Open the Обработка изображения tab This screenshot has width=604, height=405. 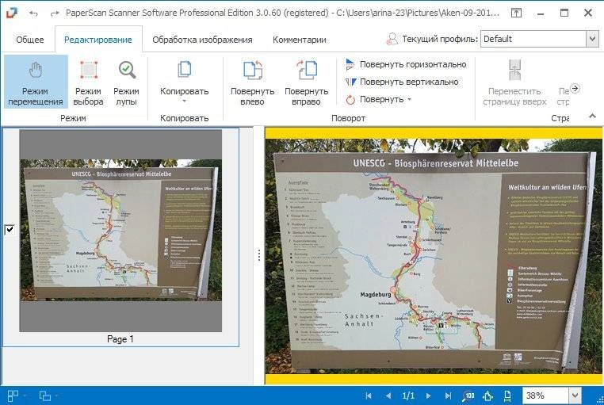click(202, 40)
